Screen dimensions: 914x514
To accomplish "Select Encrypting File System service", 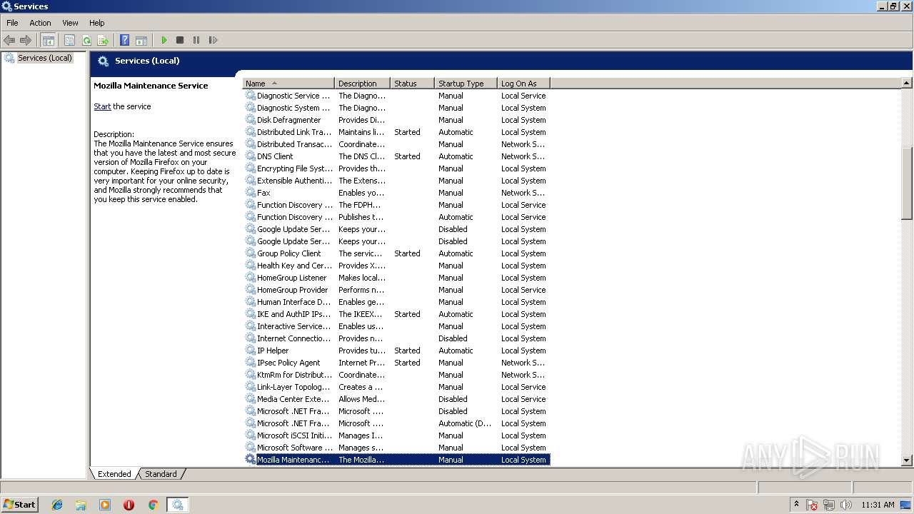I will coord(396,168).
